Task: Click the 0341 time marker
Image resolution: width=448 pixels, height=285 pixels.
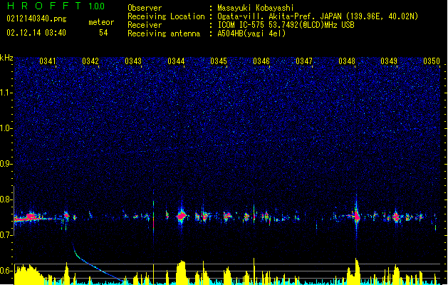Action: 48,61
